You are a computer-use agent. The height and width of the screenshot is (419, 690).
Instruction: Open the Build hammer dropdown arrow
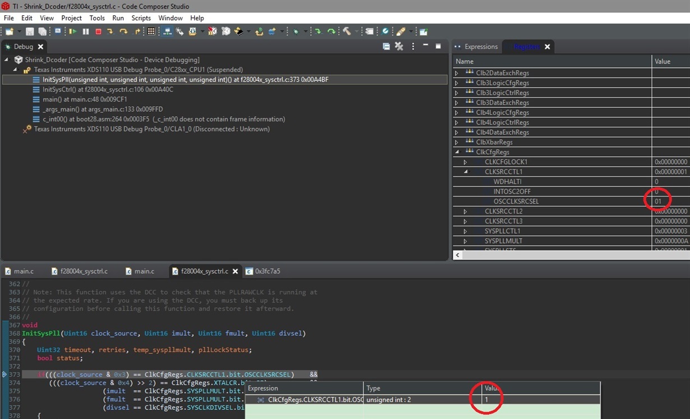pyautogui.click(x=357, y=32)
